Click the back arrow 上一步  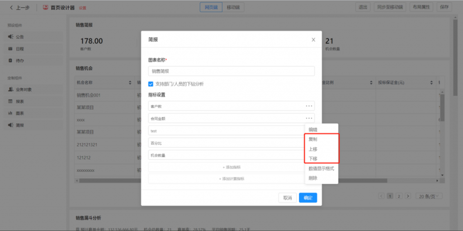[12, 7]
